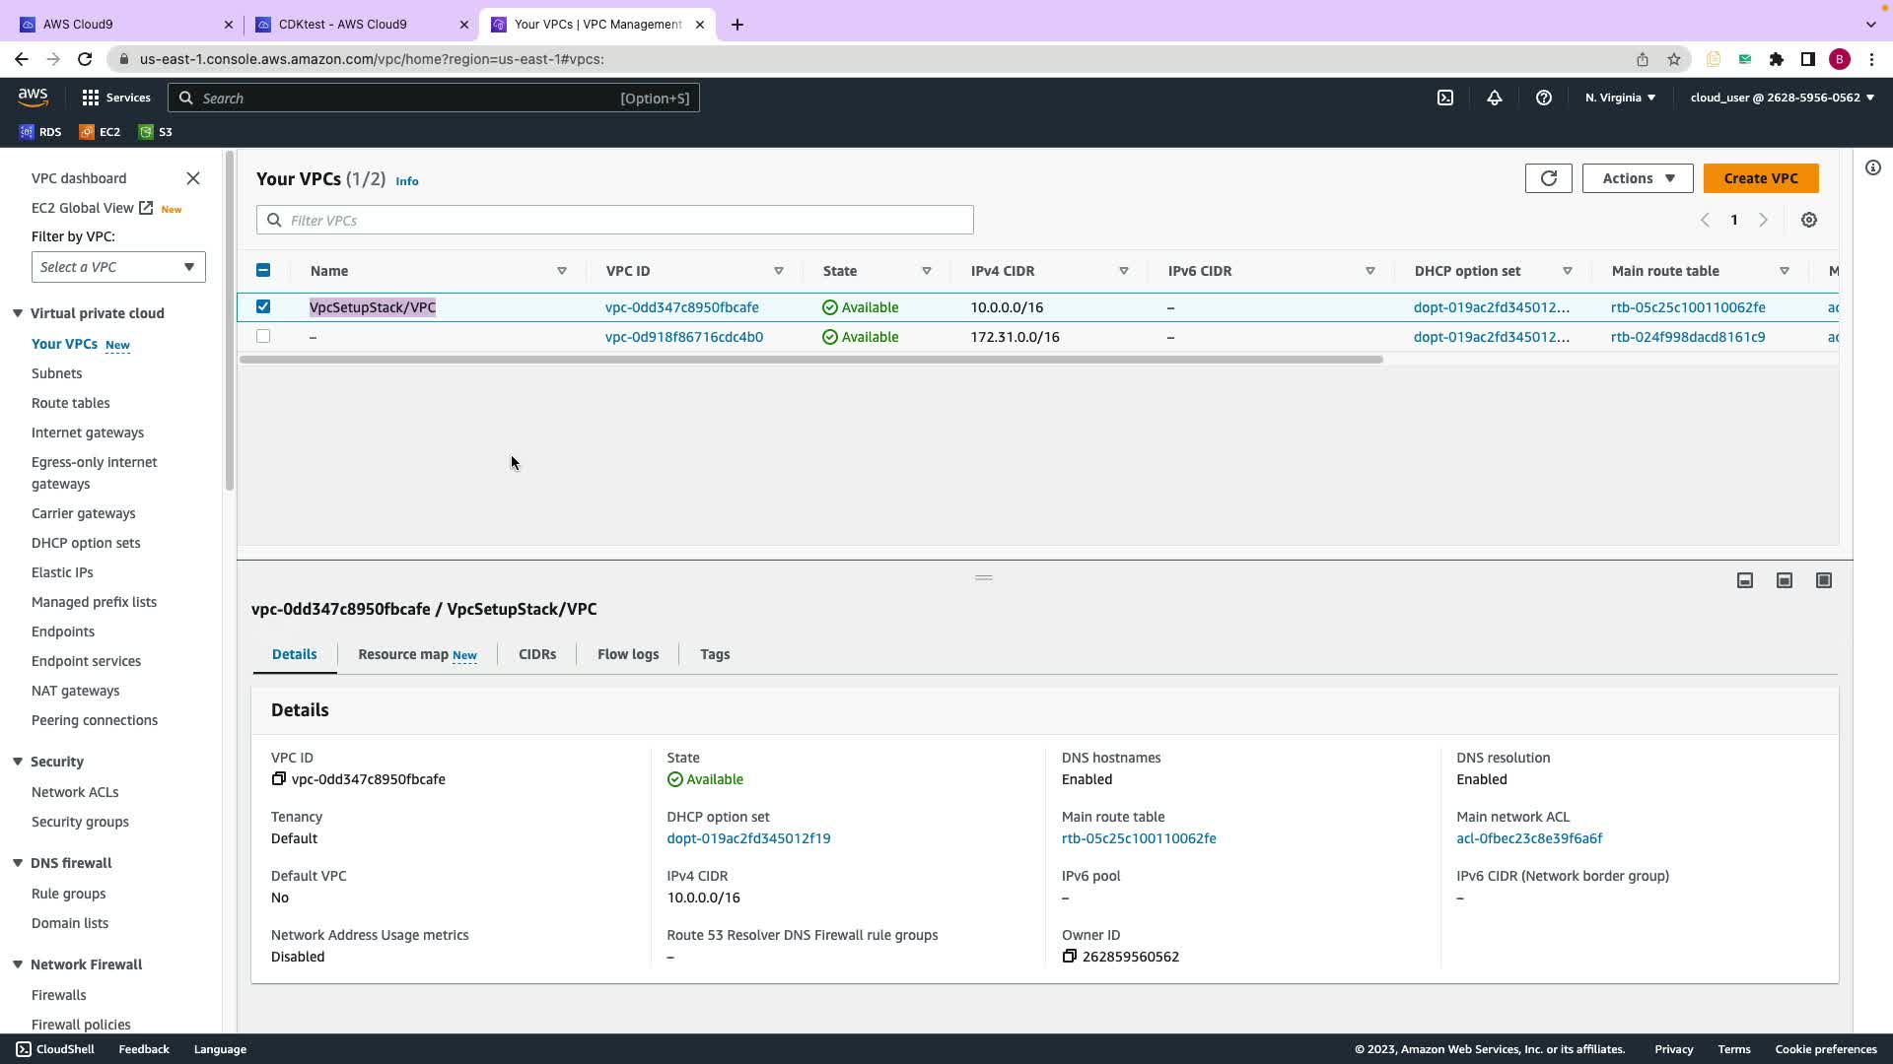Click the Create VPC button
Viewport: 1893px width, 1064px height.
tap(1760, 178)
